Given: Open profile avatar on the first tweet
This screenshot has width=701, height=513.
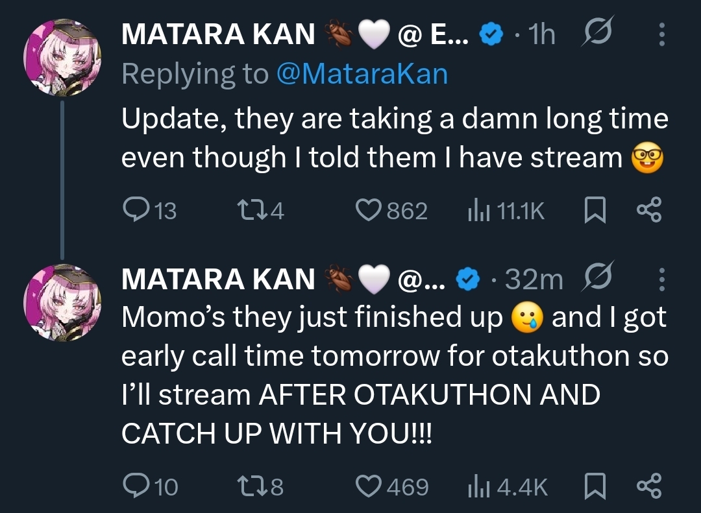Looking at the screenshot, I should pyautogui.click(x=62, y=57).
